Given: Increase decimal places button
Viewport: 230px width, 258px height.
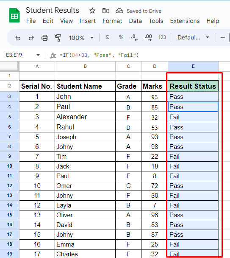Looking at the screenshot, I should pos(148,37).
